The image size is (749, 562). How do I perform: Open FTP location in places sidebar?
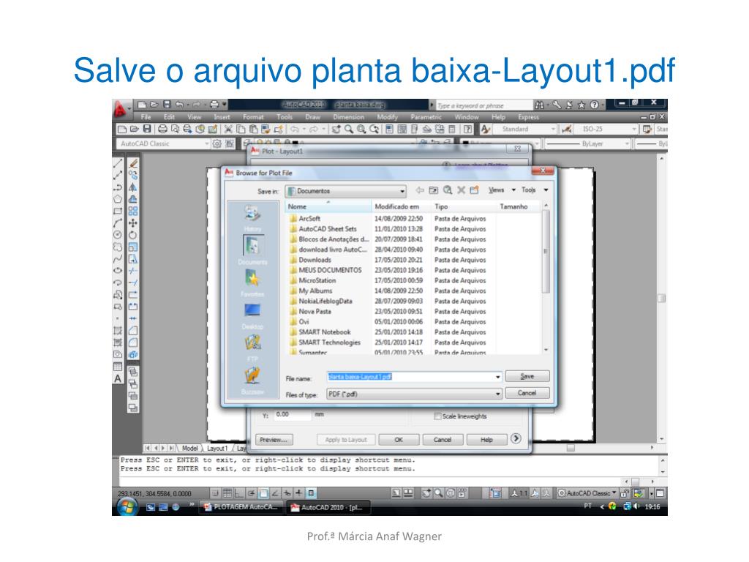coord(252,348)
